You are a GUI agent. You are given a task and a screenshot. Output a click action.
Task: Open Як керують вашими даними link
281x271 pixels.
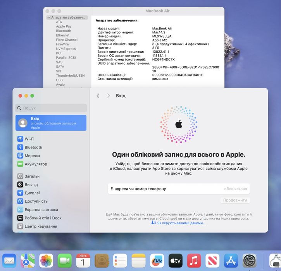point(181,223)
